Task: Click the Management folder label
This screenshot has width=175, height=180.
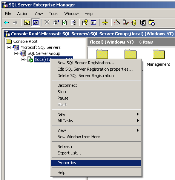Action: tap(158, 64)
